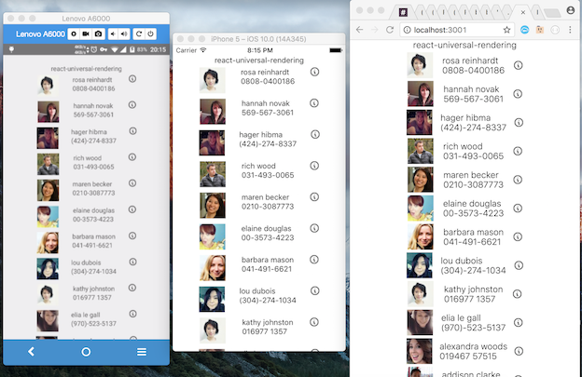Open info for elaine douglas in Chrome page
Image resolution: width=582 pixels, height=377 pixels.
tap(518, 209)
